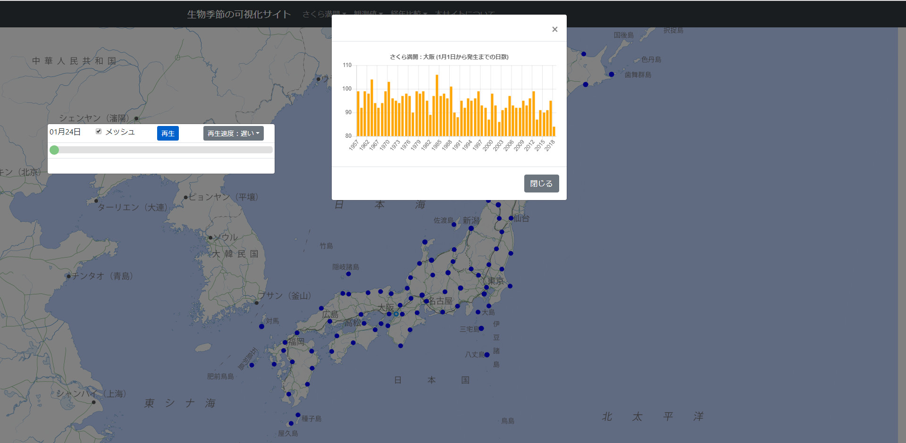This screenshot has height=443, width=906.
Task: Select the dot left of 種子島 label
Action: [298, 415]
